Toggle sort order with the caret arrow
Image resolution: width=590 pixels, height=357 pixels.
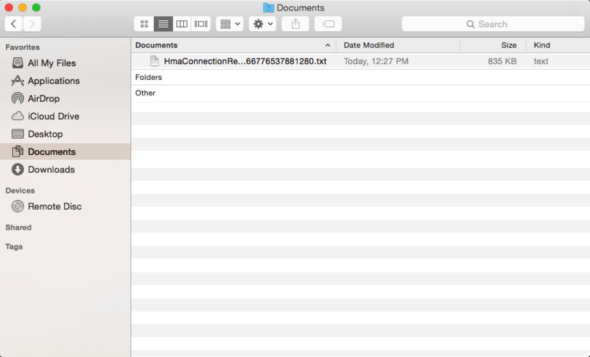(328, 45)
